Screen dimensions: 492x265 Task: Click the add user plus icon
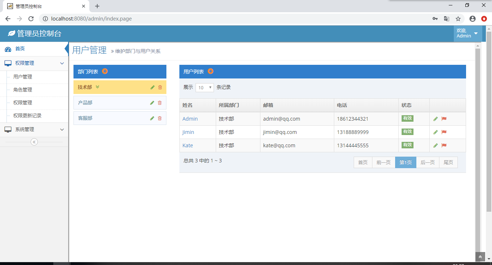211,71
